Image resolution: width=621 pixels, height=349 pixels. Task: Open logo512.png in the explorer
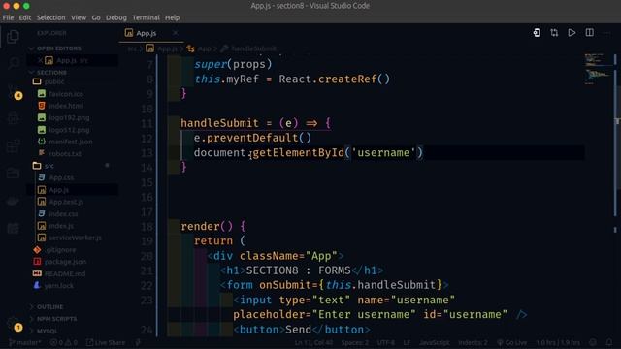tap(64, 130)
